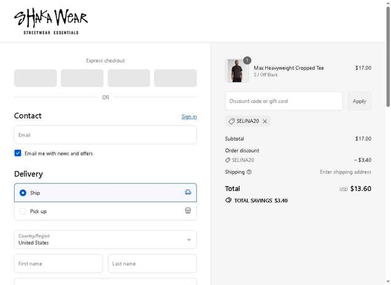The image size is (391, 285).
Task: Click the delivery truck icon in Ship row
Action: tap(188, 193)
